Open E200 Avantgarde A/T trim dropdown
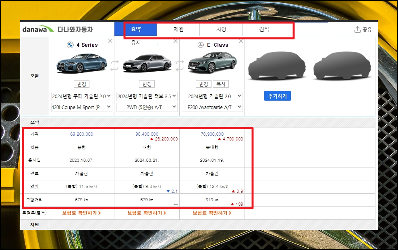This screenshot has width=398, height=250. point(212,107)
